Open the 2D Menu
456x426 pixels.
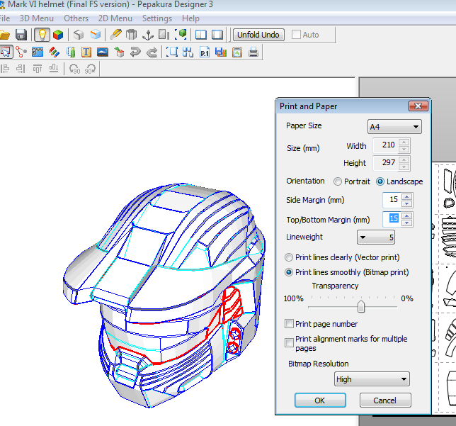115,18
